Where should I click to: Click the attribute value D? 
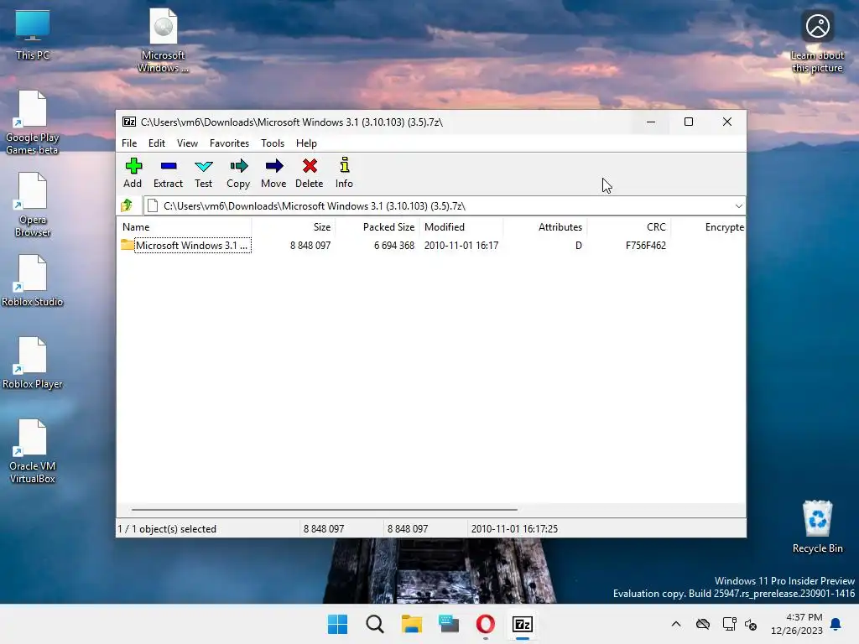pos(579,246)
